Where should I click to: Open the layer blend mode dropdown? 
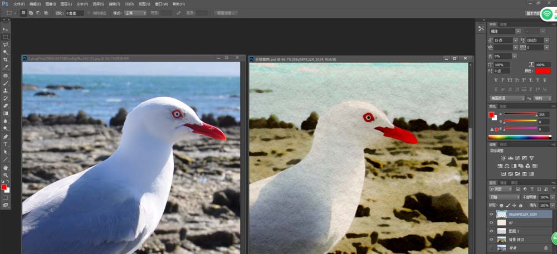point(505,197)
